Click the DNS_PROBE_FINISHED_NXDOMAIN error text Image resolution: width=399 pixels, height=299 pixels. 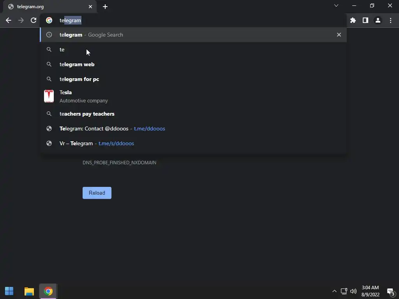point(119,163)
